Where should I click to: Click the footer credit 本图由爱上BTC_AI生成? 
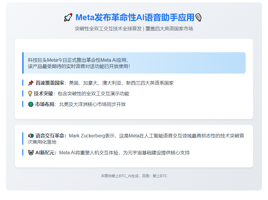click(x=120, y=176)
